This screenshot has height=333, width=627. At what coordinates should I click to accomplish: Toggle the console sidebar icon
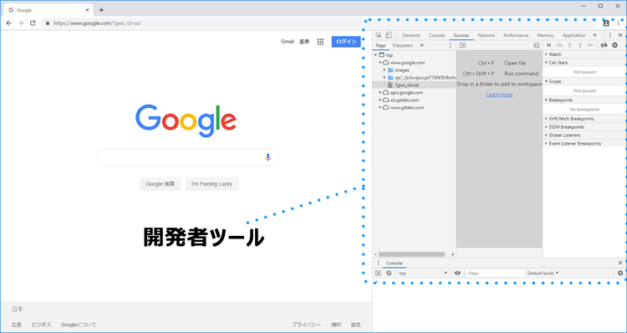pyautogui.click(x=378, y=273)
